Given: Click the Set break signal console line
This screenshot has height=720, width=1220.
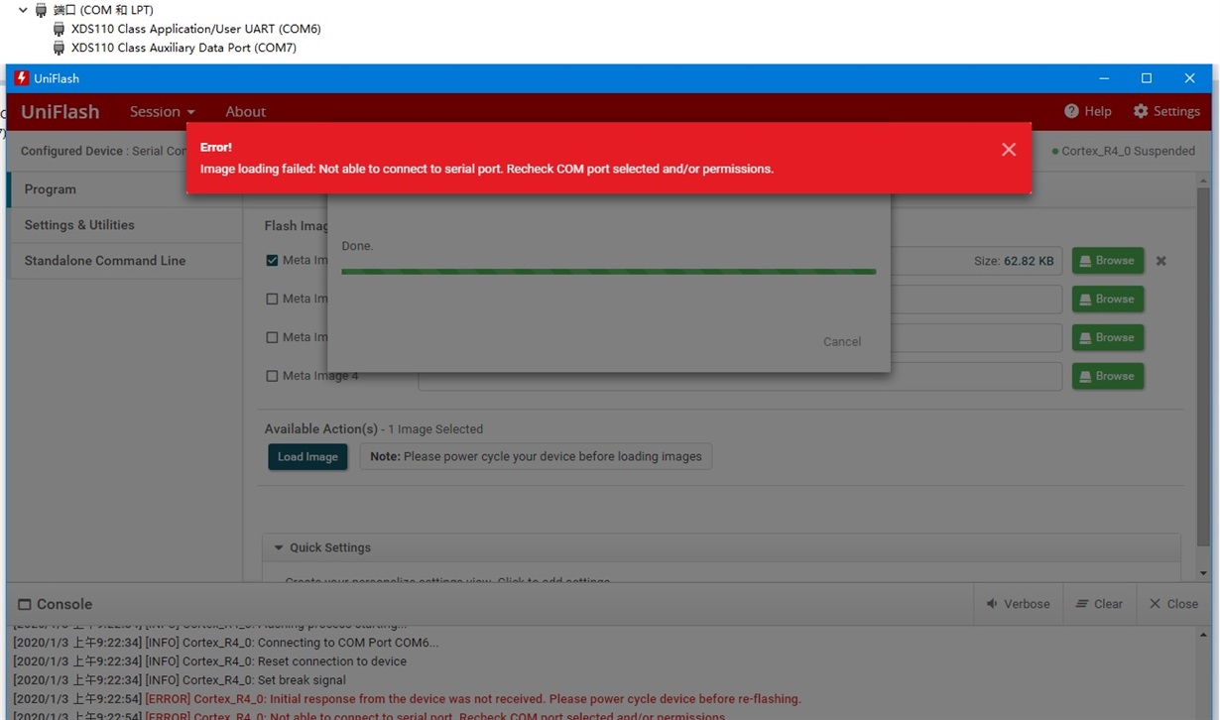Looking at the screenshot, I should [180, 680].
